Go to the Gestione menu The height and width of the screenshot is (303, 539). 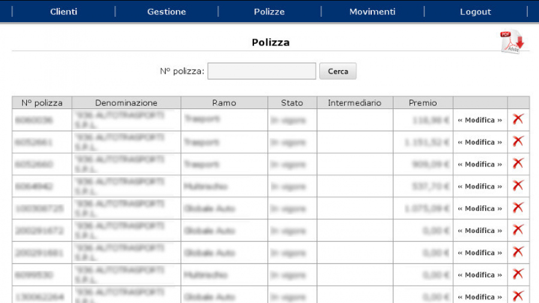coord(166,11)
